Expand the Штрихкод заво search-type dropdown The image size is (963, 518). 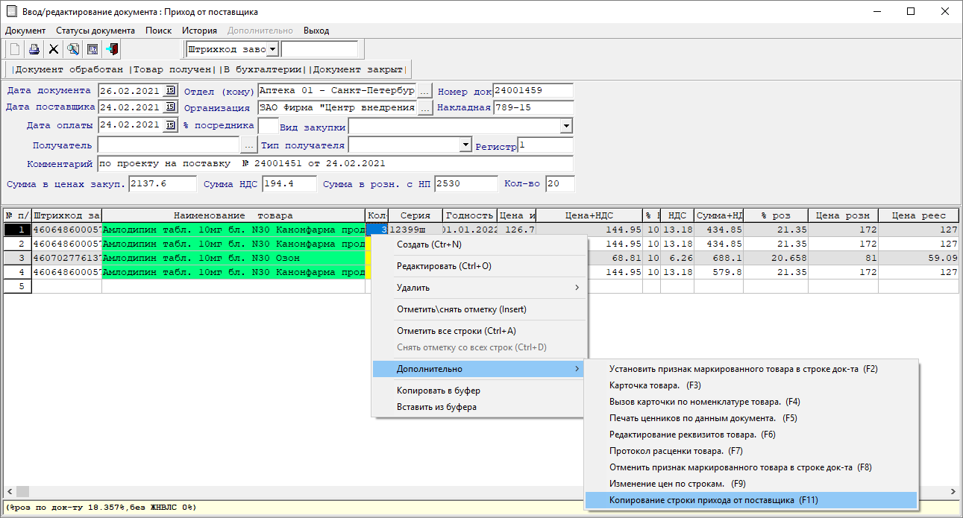[272, 49]
